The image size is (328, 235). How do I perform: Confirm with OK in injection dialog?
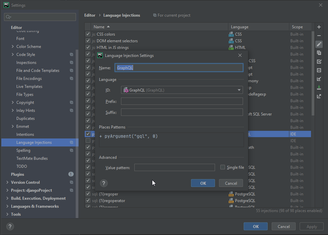tap(203, 183)
